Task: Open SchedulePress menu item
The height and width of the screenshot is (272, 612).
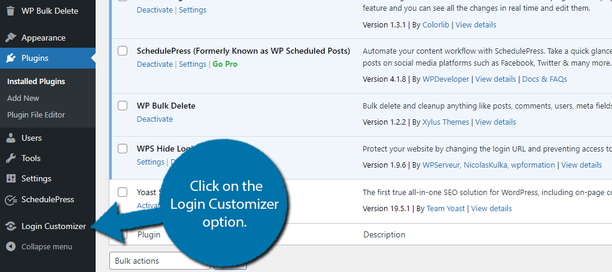Action: 48,199
